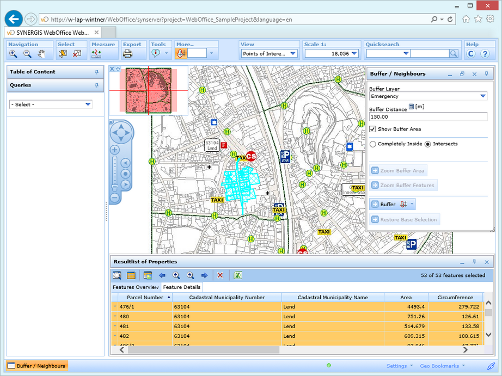Export result list to Excel
This screenshot has height=376, width=502.
[238, 275]
